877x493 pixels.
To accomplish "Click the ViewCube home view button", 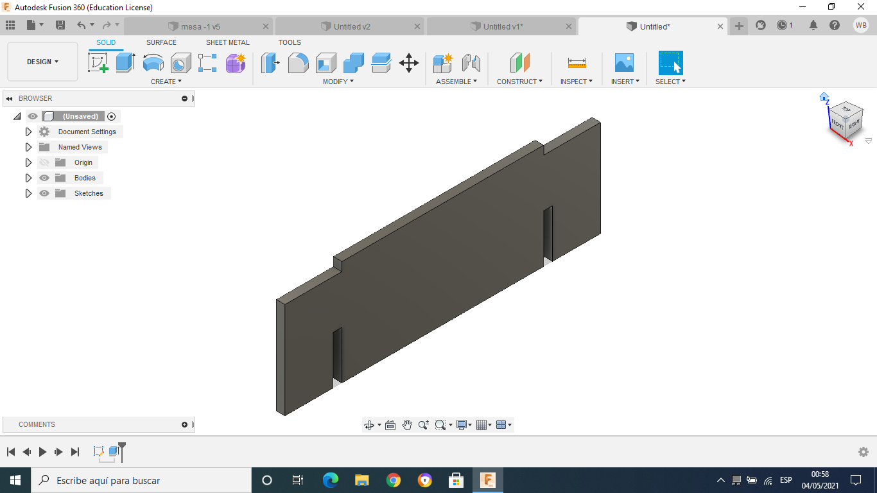I will (x=824, y=97).
